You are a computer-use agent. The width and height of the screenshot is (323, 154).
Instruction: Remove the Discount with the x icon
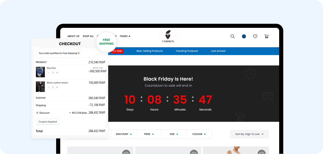[x=37, y=113]
